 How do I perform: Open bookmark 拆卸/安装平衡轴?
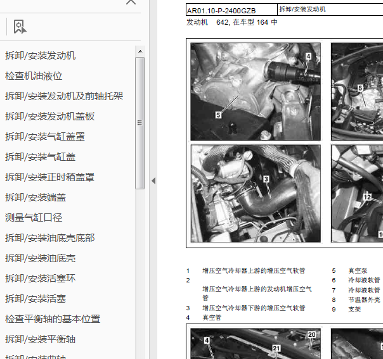point(41,339)
